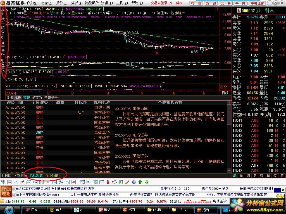
Task: Open the 报价(B) menu
Action: [x=62, y=3]
